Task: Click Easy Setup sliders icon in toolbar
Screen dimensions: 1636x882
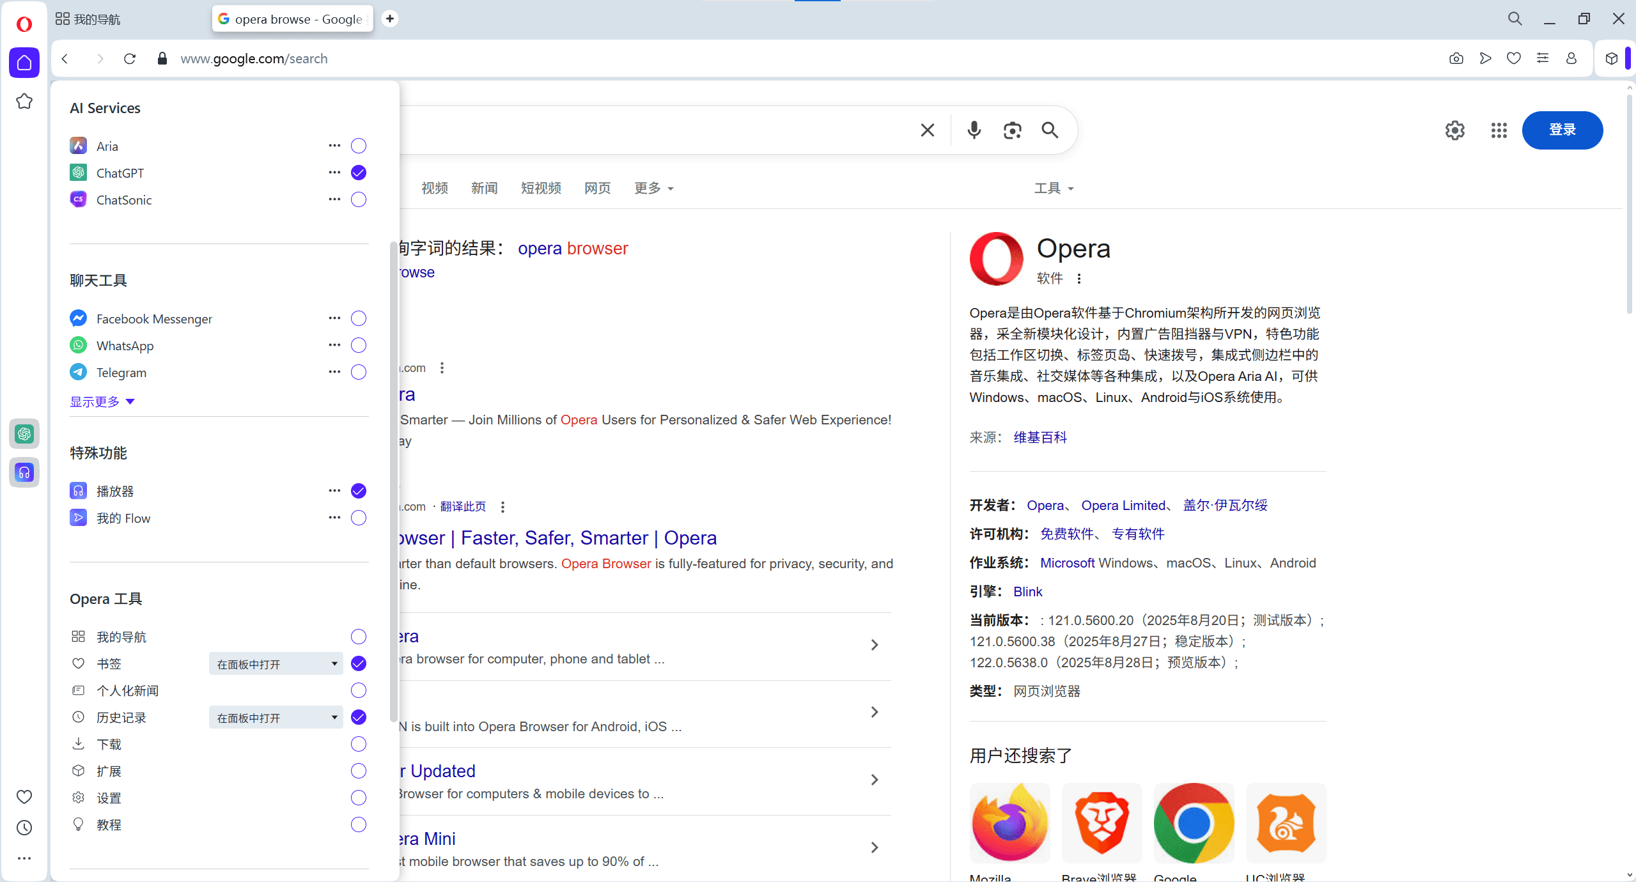Action: click(x=1542, y=59)
